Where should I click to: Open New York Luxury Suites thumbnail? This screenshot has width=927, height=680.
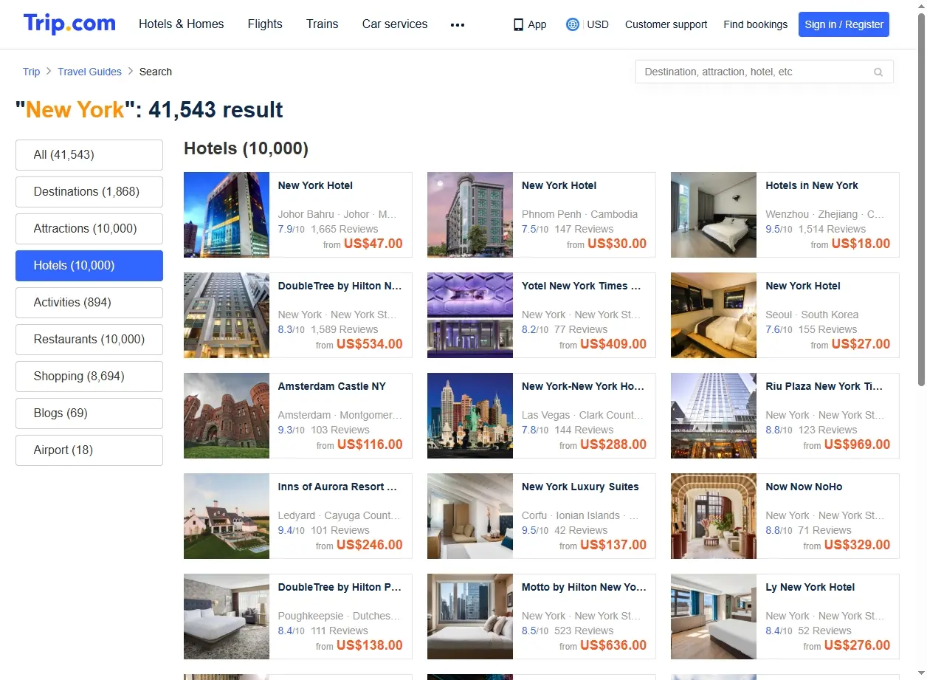tap(470, 516)
